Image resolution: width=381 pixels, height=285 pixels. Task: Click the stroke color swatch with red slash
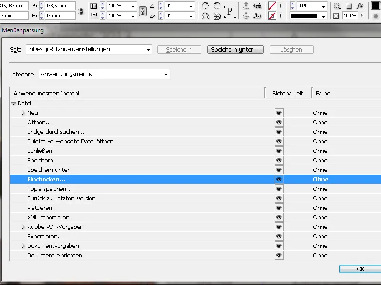click(272, 16)
